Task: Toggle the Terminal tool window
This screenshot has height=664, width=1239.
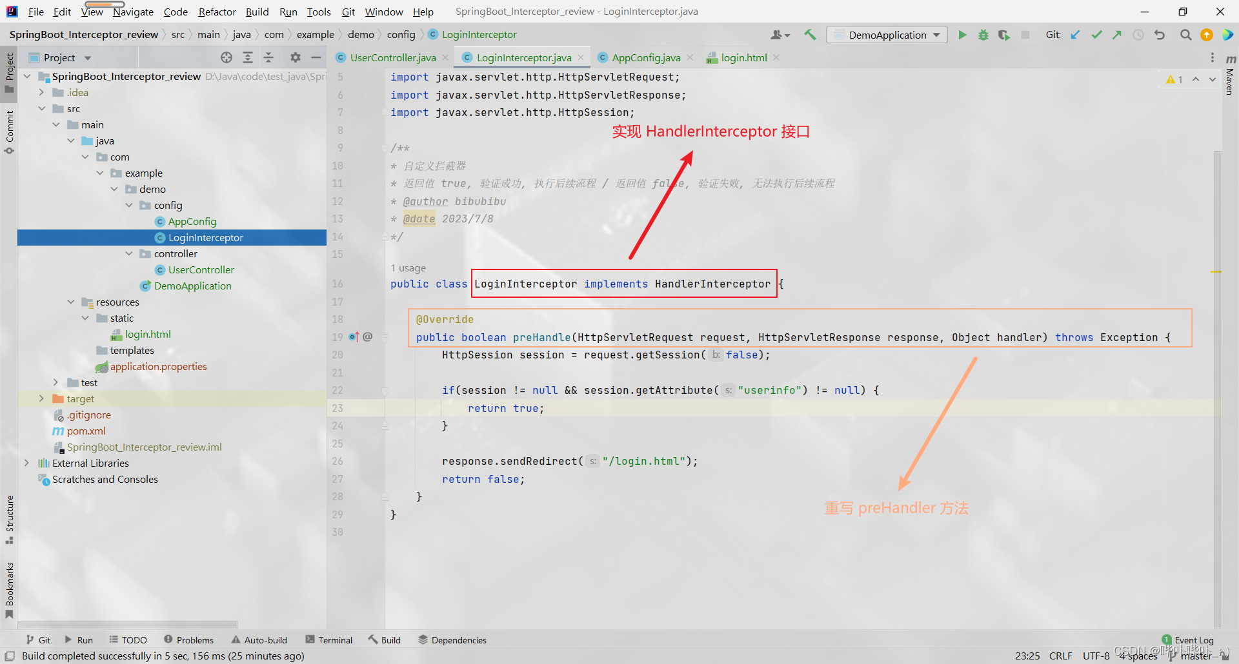Action: [329, 640]
